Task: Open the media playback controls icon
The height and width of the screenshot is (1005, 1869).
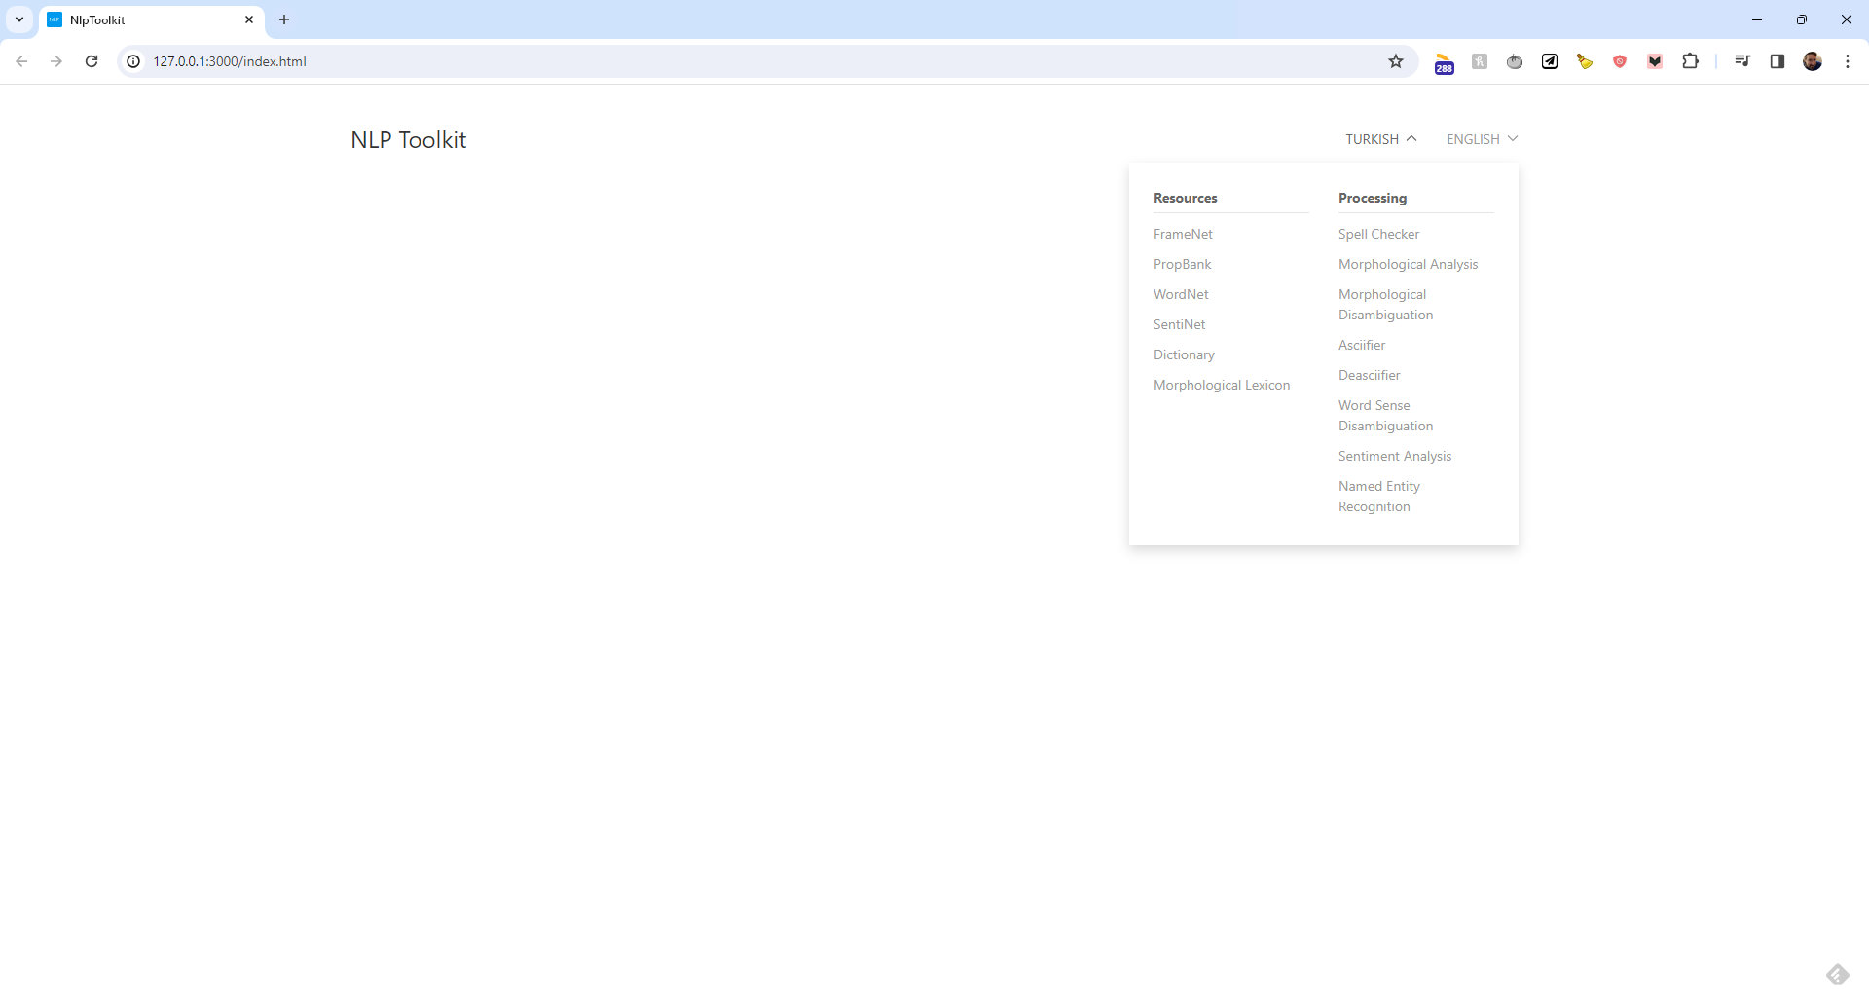Action: pyautogui.click(x=1742, y=60)
